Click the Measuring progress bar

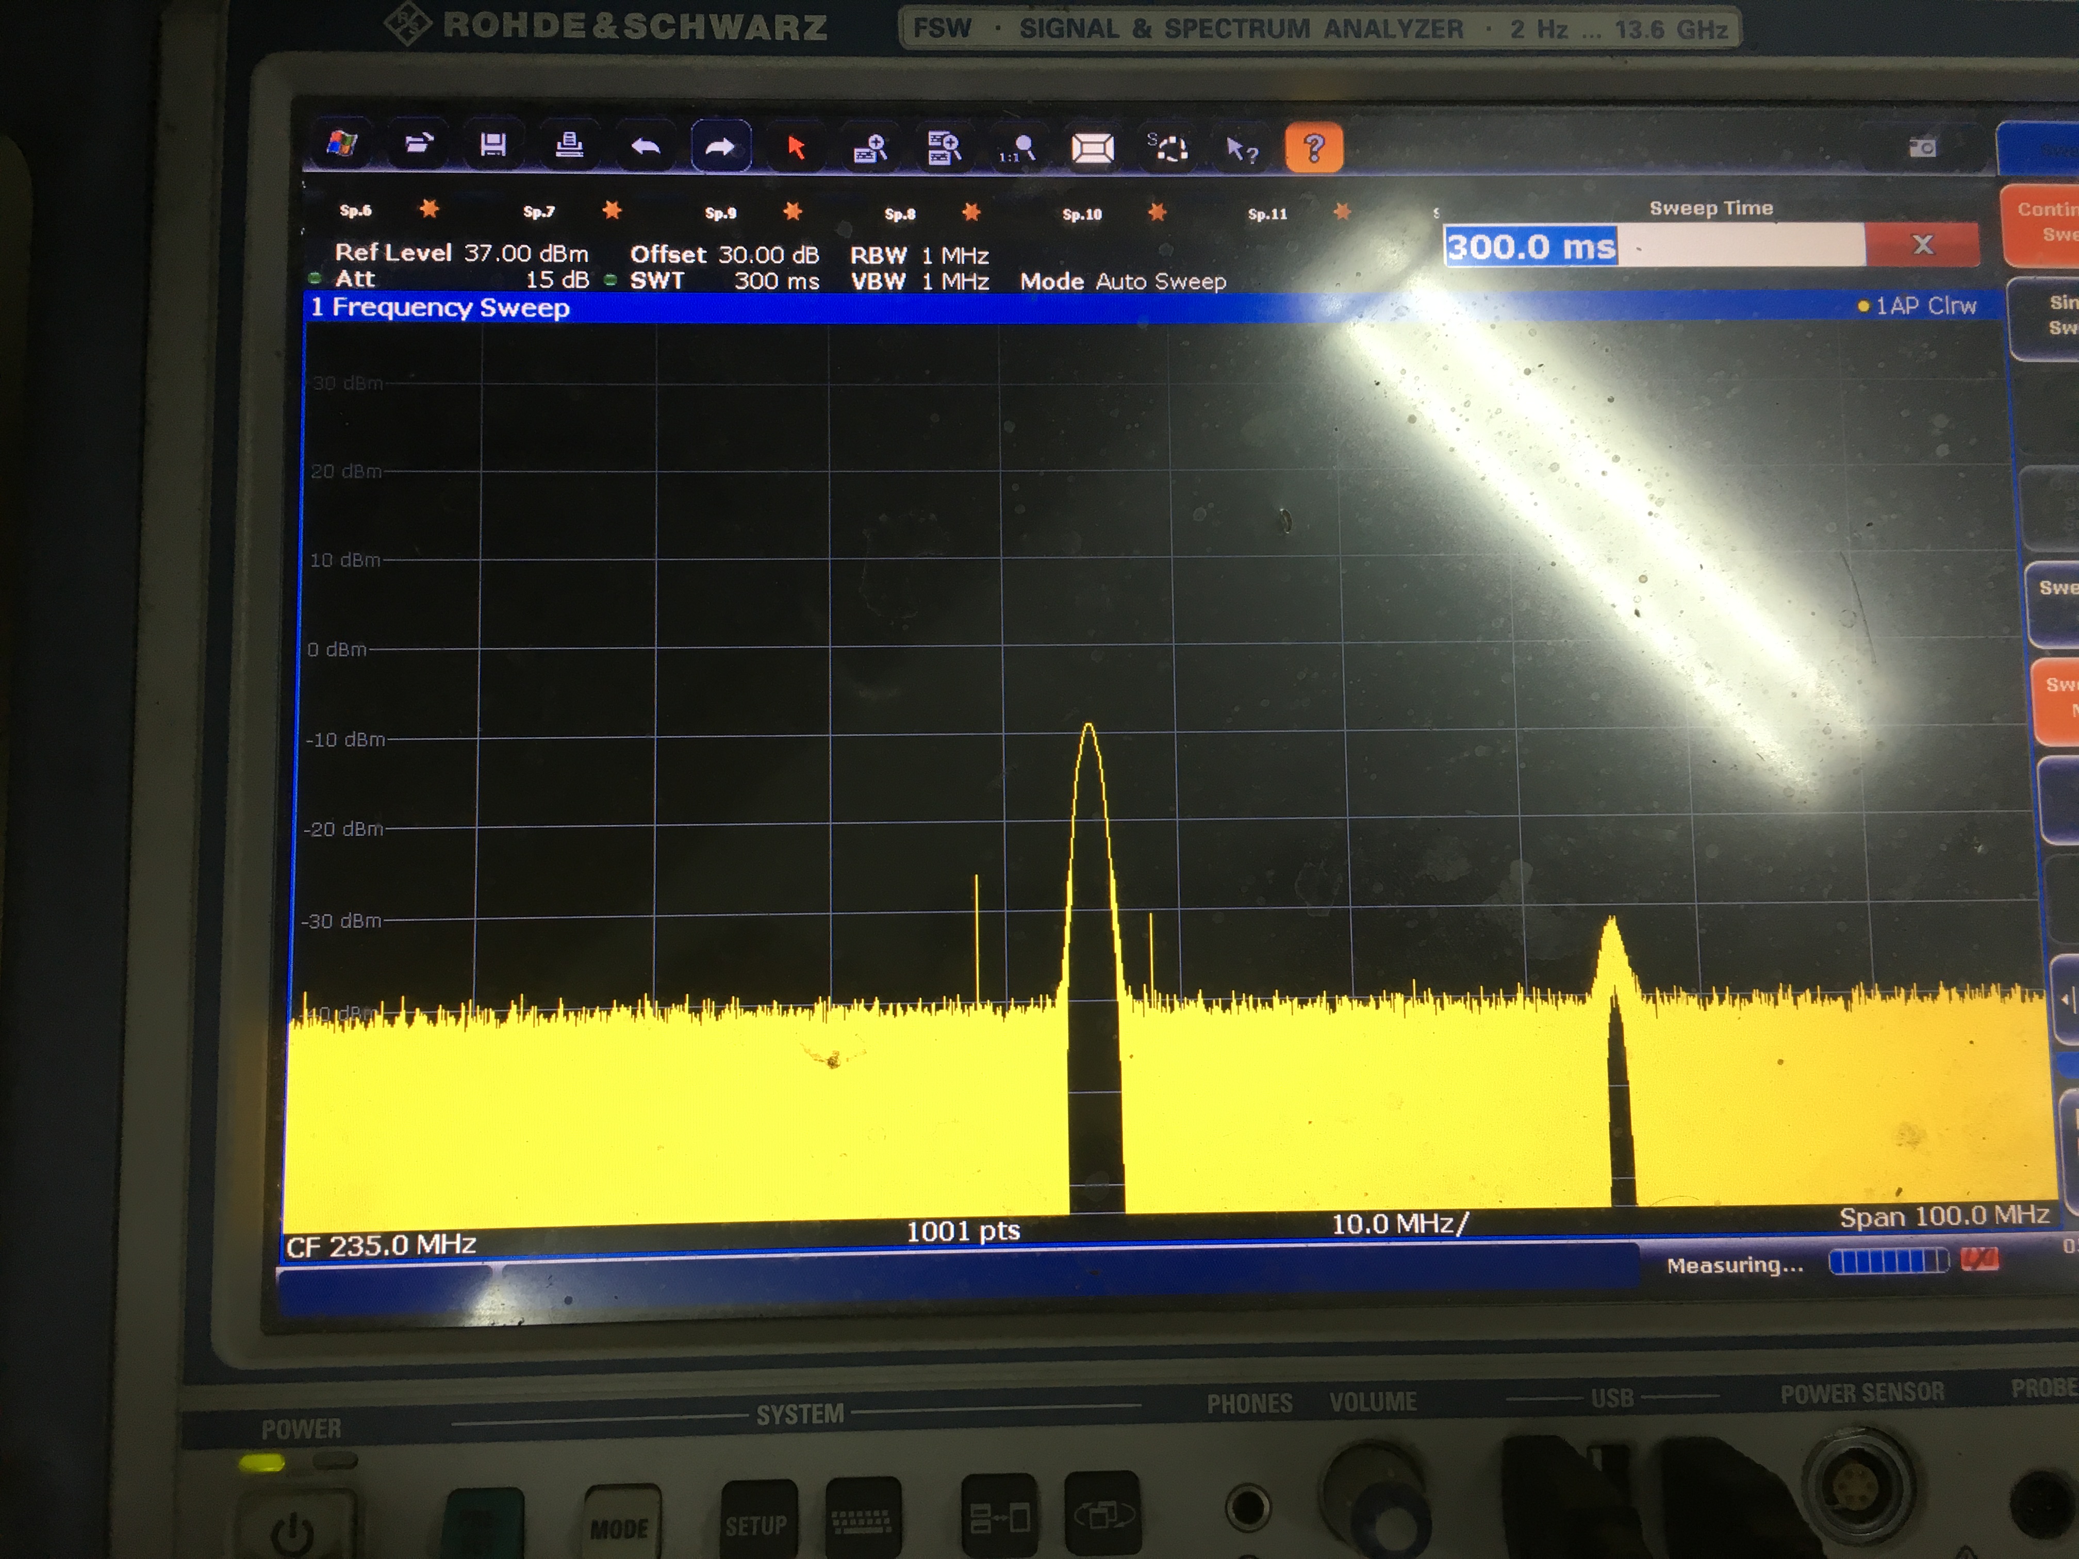pos(1887,1262)
